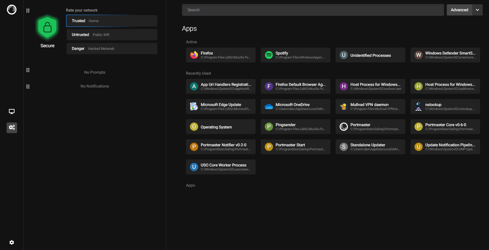Click the Unidentified Processes U icon
The image size is (489, 250).
coord(344,55)
